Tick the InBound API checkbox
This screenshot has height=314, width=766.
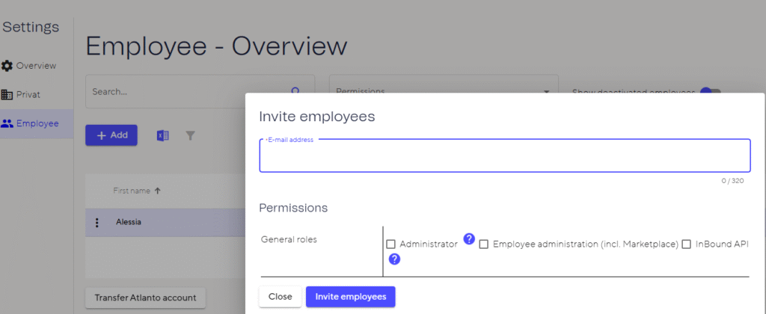[687, 244]
